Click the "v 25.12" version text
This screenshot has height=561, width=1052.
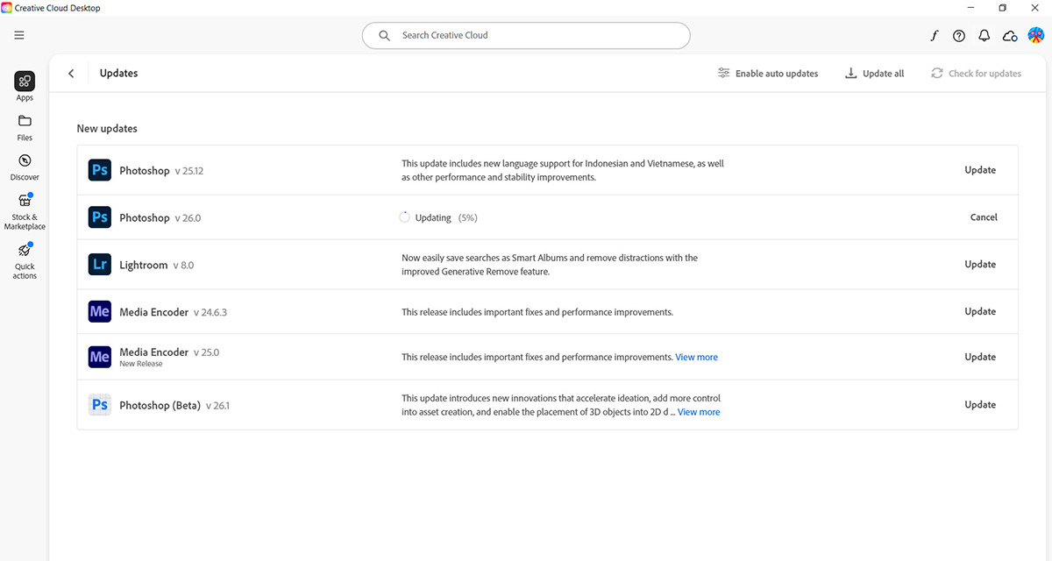[189, 171]
